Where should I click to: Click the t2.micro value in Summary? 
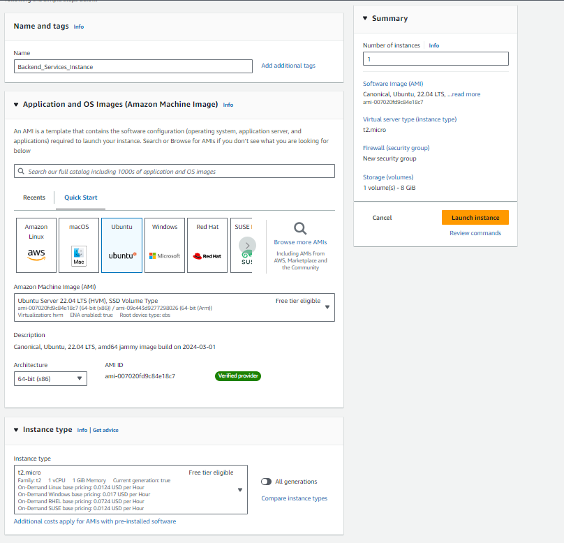(x=374, y=130)
